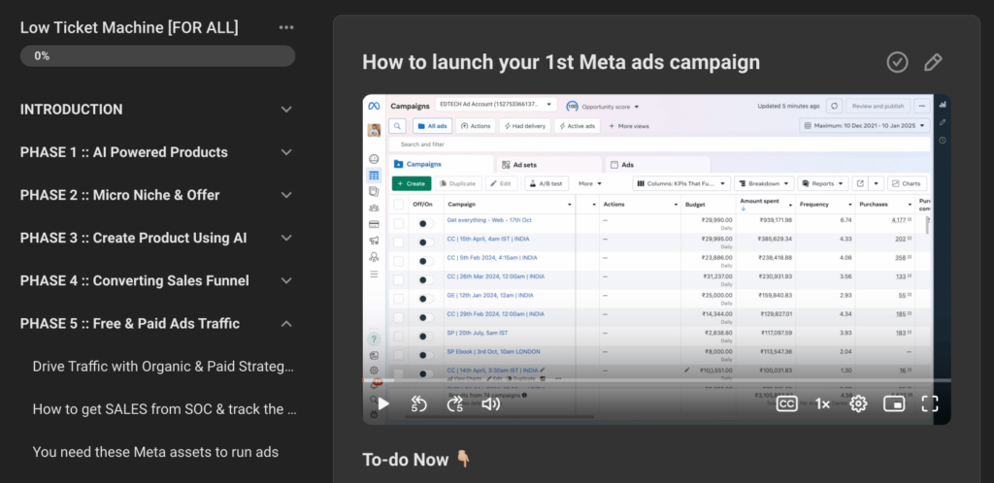
Task: Change playback speed from 1x
Action: pos(822,403)
